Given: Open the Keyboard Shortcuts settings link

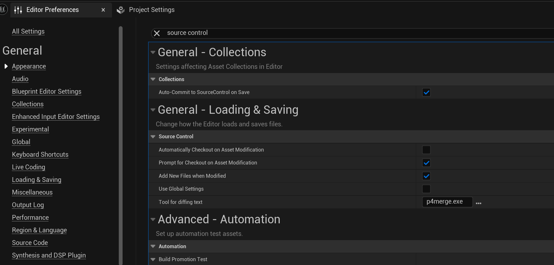Looking at the screenshot, I should click(x=40, y=154).
